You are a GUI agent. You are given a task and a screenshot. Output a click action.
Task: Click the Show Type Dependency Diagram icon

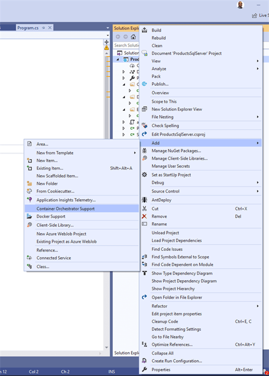[x=145, y=273]
